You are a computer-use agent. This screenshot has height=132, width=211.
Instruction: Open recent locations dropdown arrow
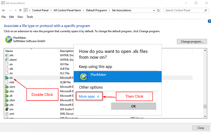[15, 10]
